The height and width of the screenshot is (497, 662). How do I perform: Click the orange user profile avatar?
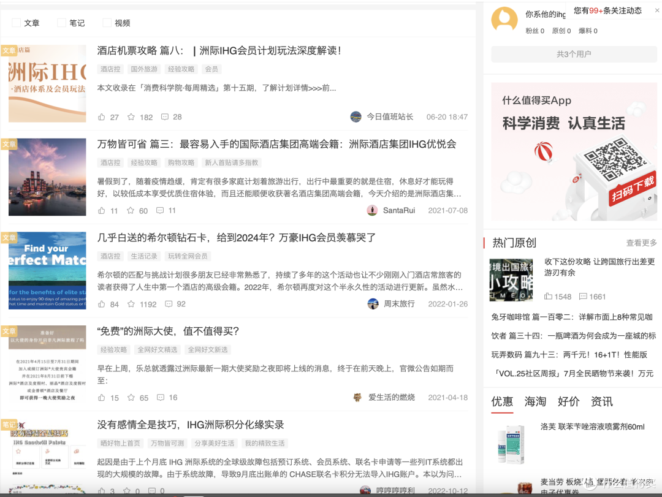(x=504, y=19)
